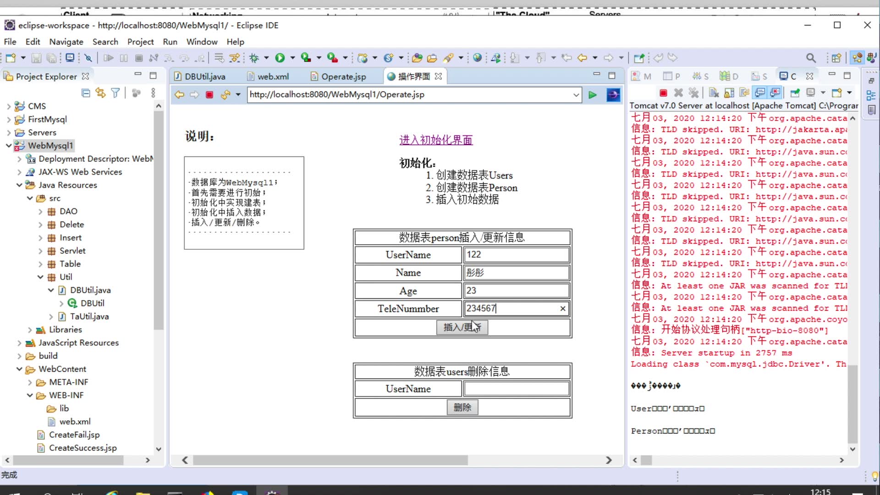Clear the Console output
The image size is (880, 495).
[713, 93]
